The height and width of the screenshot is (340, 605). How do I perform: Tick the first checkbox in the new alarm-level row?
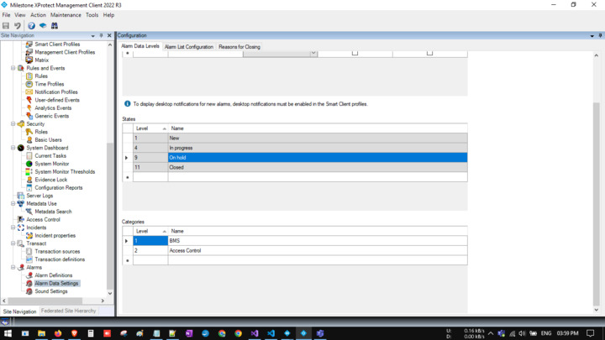(x=355, y=53)
